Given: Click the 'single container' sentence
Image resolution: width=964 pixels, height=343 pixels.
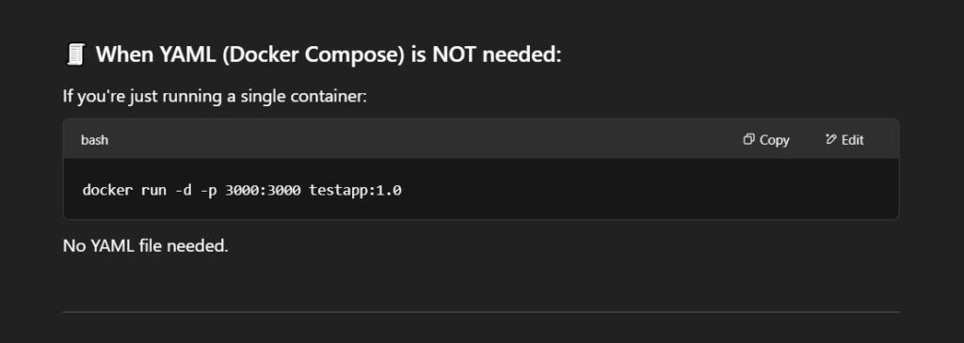Looking at the screenshot, I should 215,97.
